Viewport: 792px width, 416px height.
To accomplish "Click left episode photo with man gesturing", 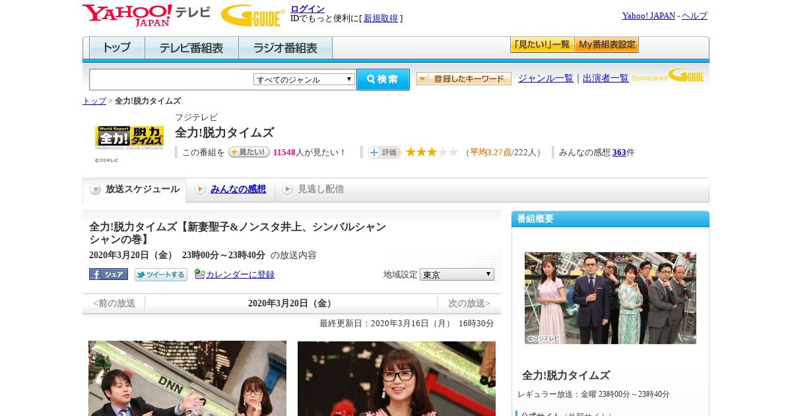I will [x=187, y=378].
